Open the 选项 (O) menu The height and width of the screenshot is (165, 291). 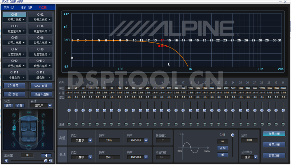click(x=26, y=7)
